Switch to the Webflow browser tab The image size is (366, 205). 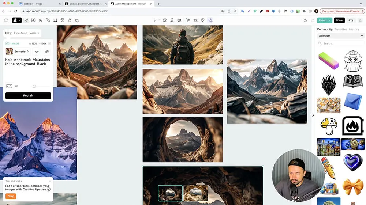tap(40, 4)
